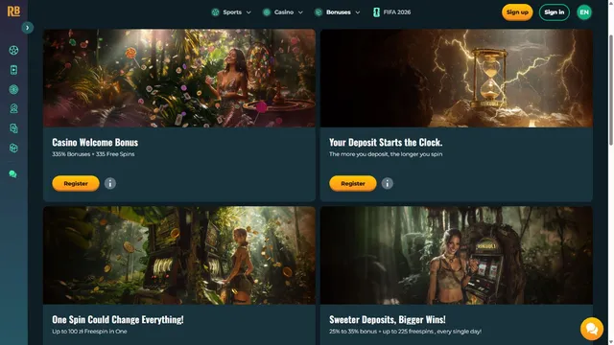Open the Casino menu label

pos(284,12)
